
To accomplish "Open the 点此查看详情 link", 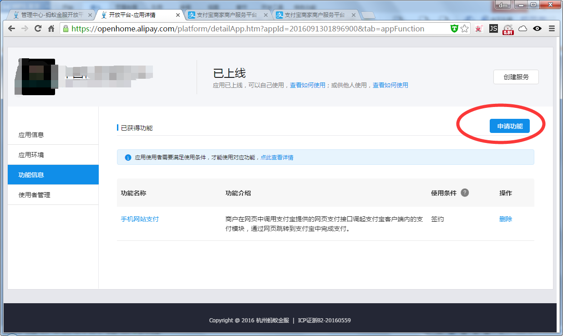I will click(277, 158).
